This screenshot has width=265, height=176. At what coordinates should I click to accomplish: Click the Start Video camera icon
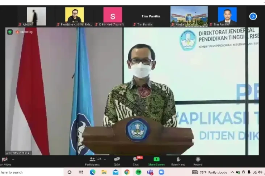(5, 159)
